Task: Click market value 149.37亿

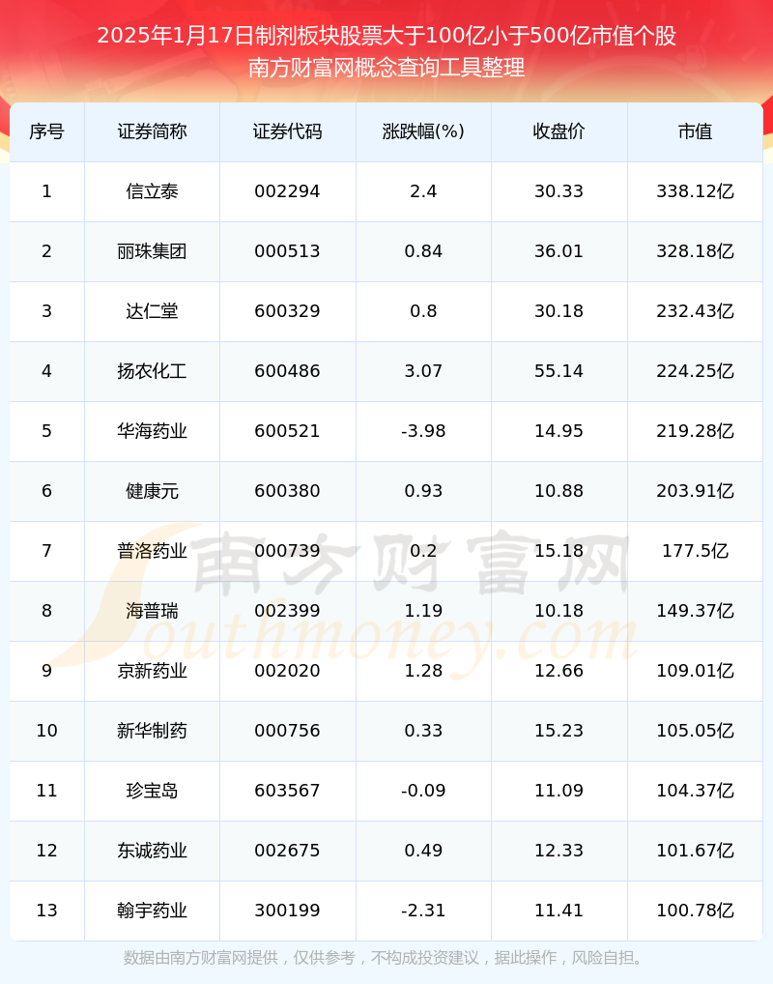Action: point(695,611)
